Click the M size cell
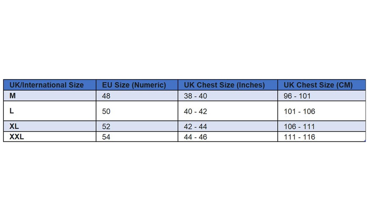The height and width of the screenshot is (222, 369). 13,96
